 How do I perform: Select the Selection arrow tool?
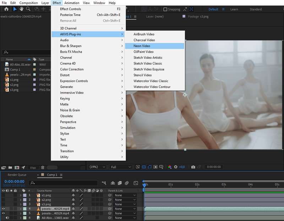point(15,9)
